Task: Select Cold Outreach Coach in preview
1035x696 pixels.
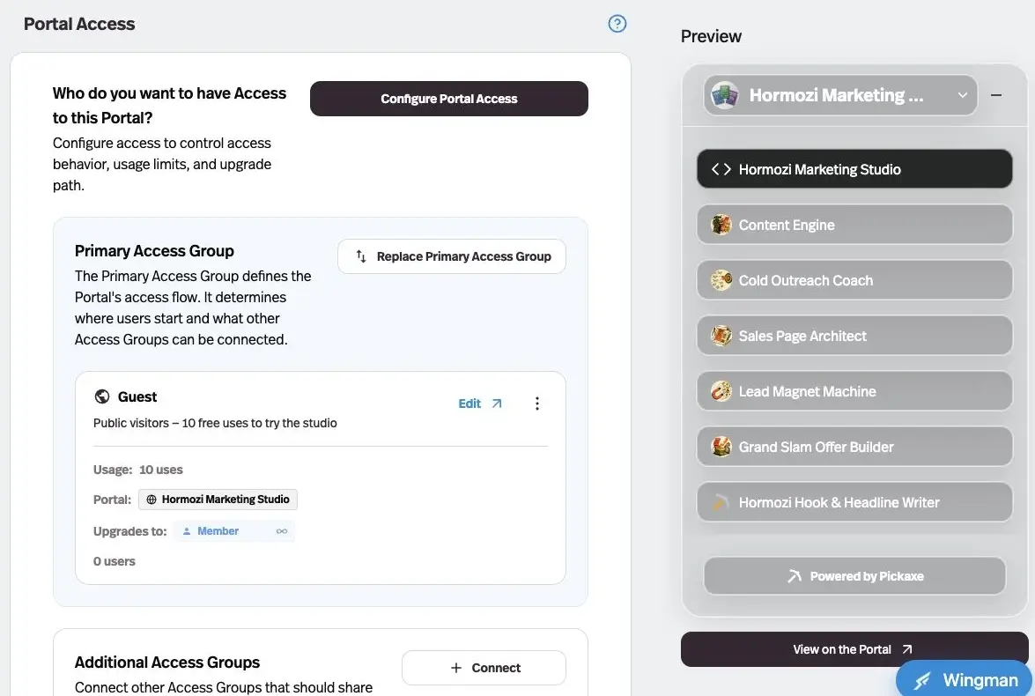Action: [x=854, y=280]
